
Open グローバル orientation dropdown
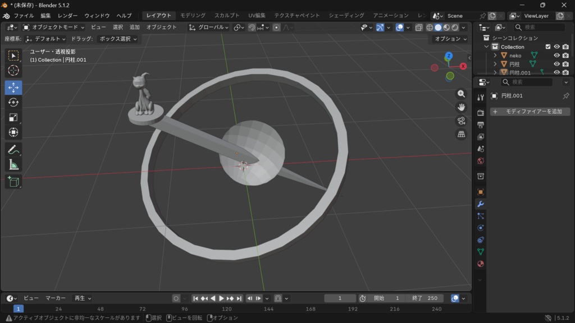click(209, 27)
